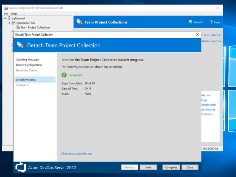Viewport: 236px width, 177px height.
Task: Maximize the Administration Console window
Action: (207, 8)
